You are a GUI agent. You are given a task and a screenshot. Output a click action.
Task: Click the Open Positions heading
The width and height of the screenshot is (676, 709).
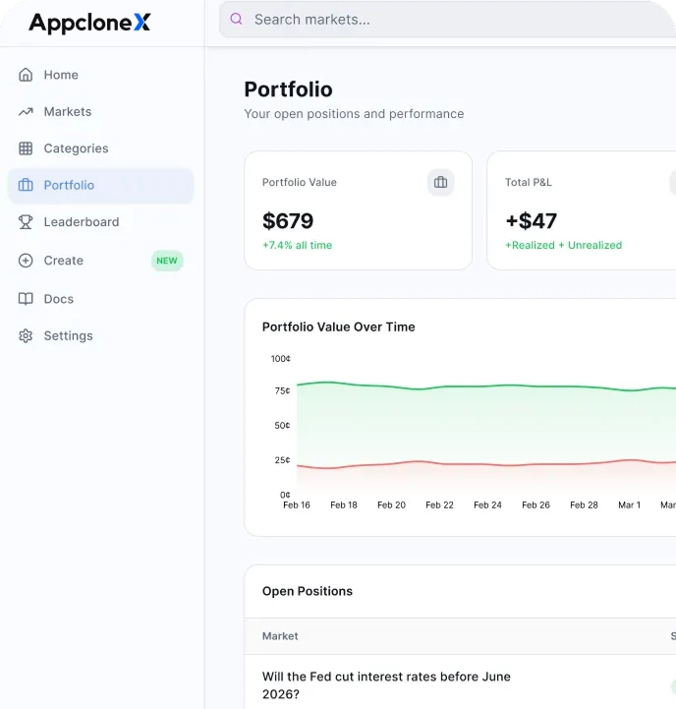(x=308, y=591)
